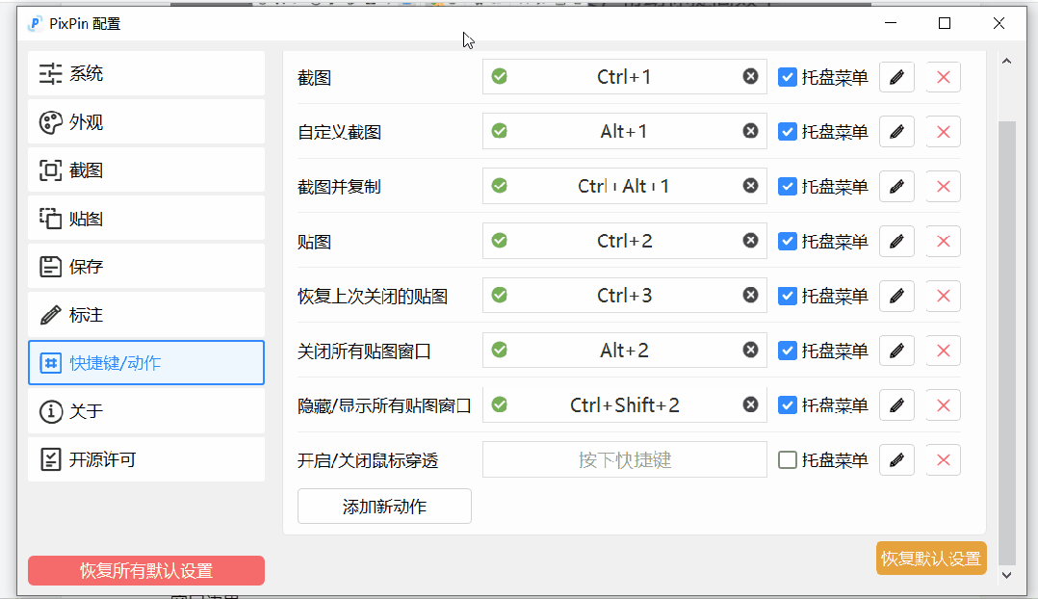
Task: Clear the Ctrl+1 hotkey with its x icon
Action: 750,77
